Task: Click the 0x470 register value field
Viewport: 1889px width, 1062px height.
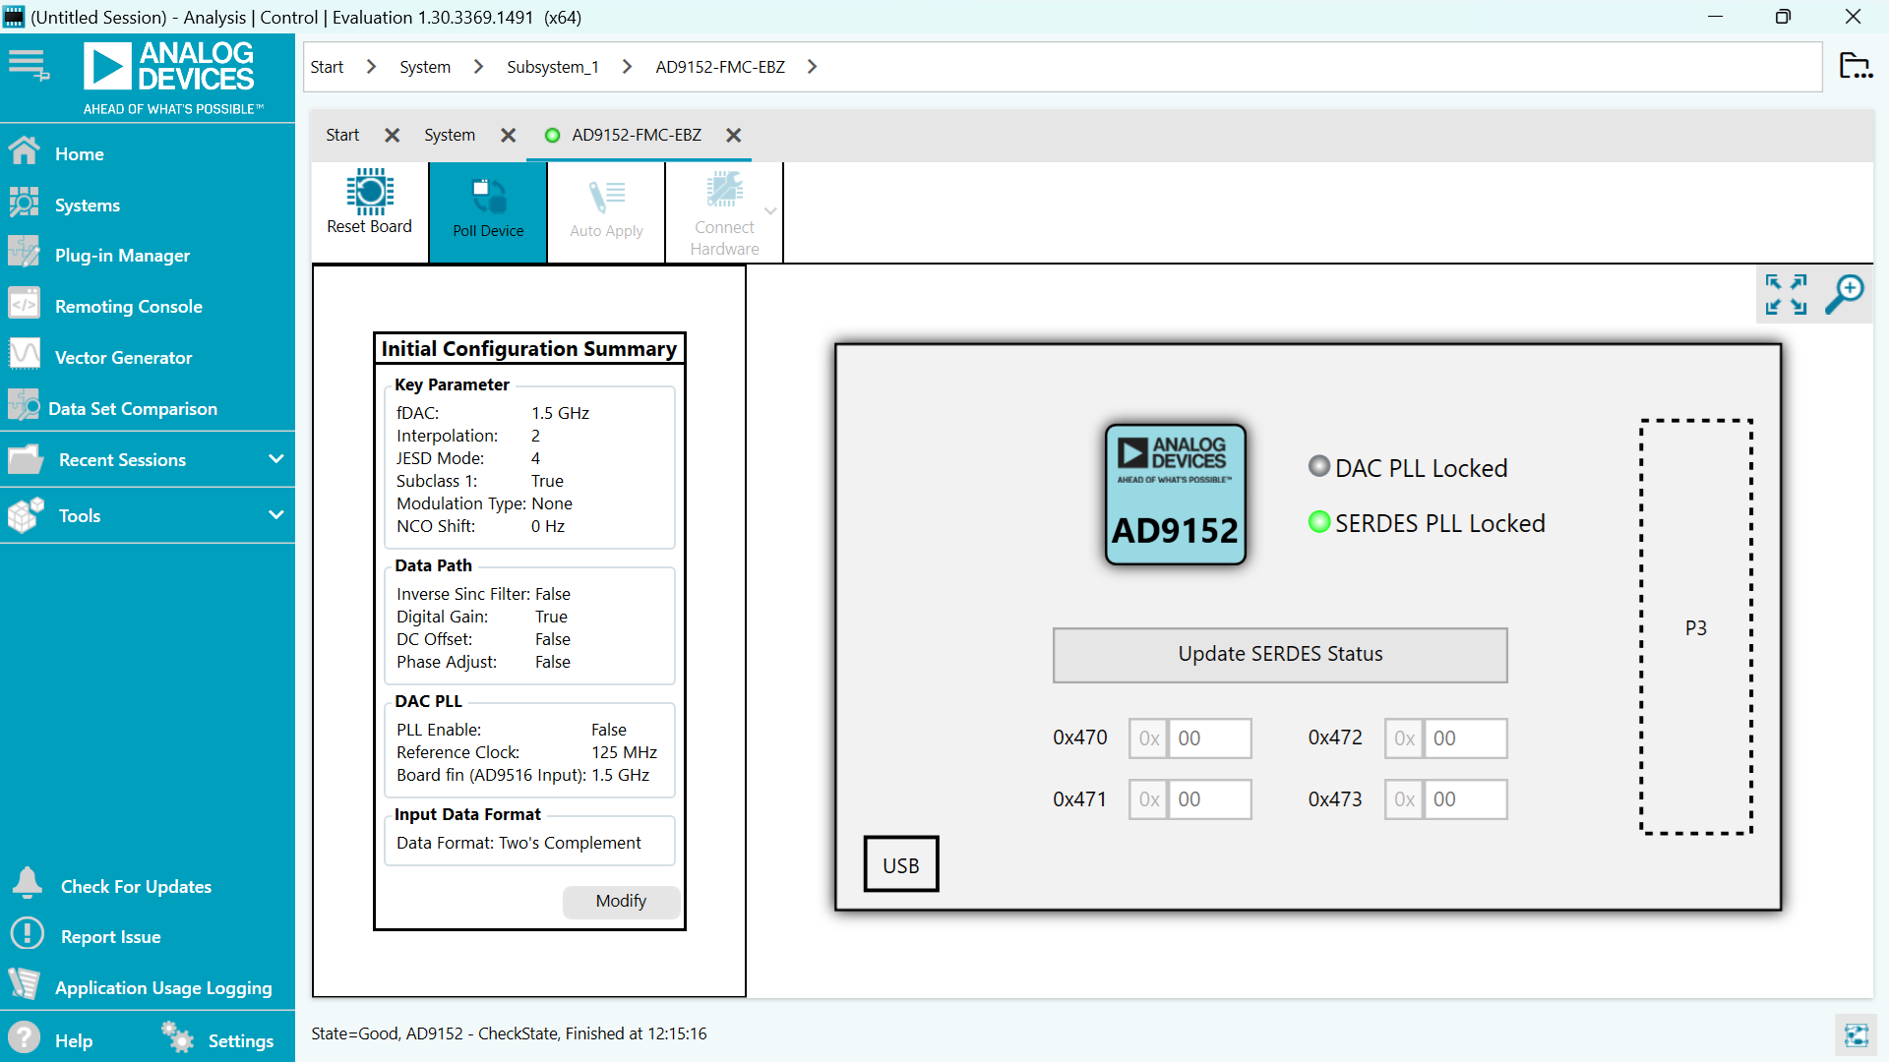Action: pyautogui.click(x=1209, y=738)
